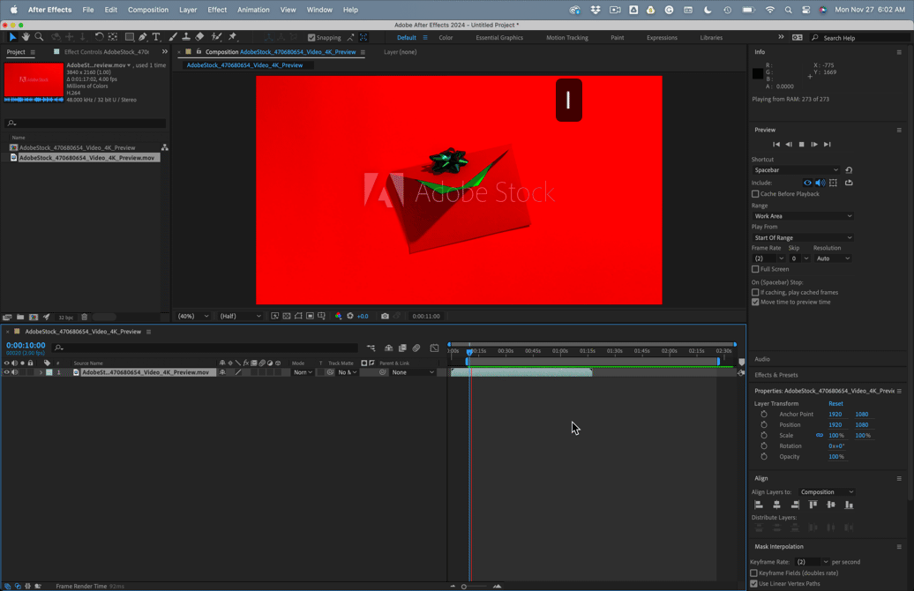The width and height of the screenshot is (914, 591).
Task: Create a new composition from Project panel
Action: [x=34, y=317]
